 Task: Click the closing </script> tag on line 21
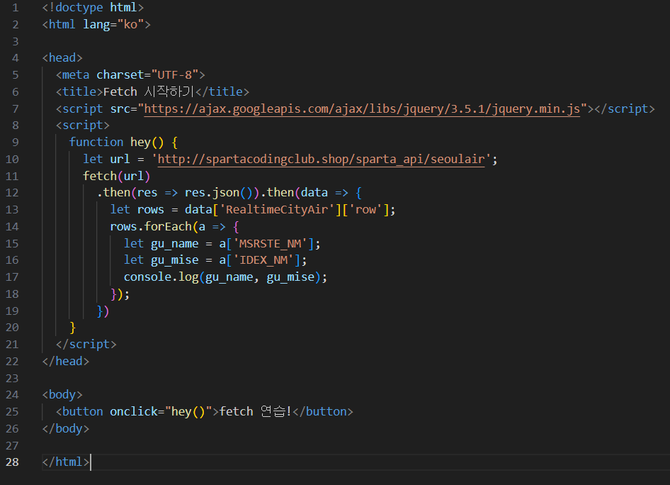86,345
